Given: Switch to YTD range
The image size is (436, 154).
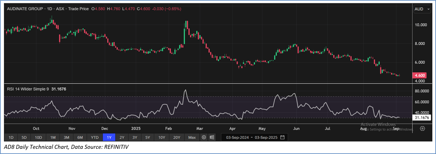Looking at the screenshot, I should tap(95, 137).
